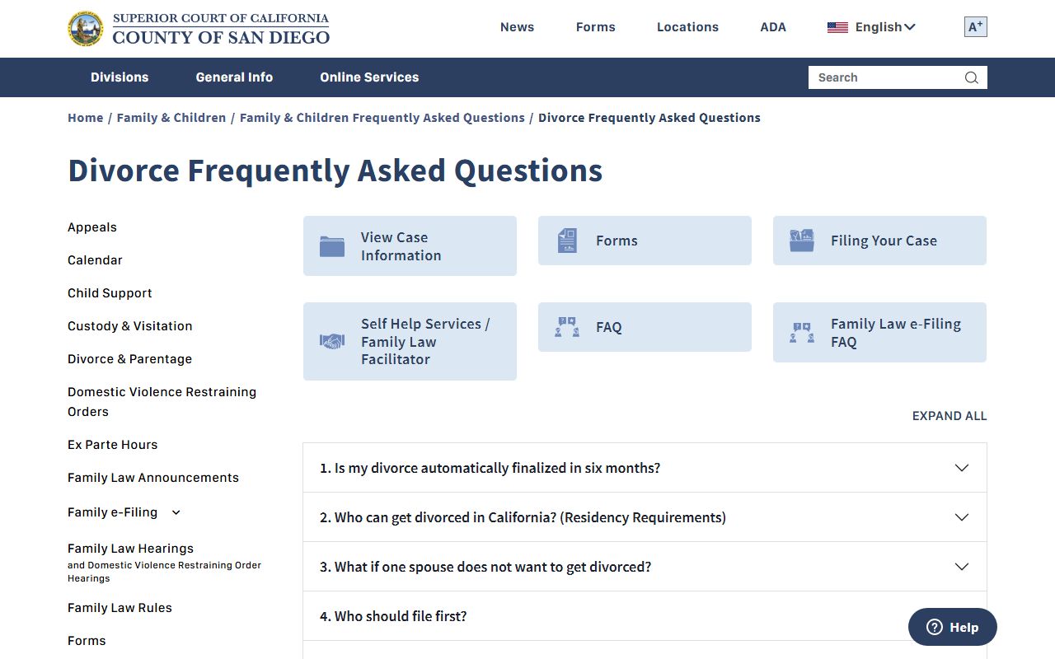Click the Family Law e-Filing FAQ icon
1055x659 pixels.
click(802, 333)
